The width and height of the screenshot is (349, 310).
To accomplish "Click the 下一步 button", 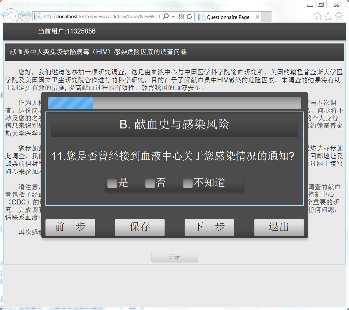I will pos(209,227).
